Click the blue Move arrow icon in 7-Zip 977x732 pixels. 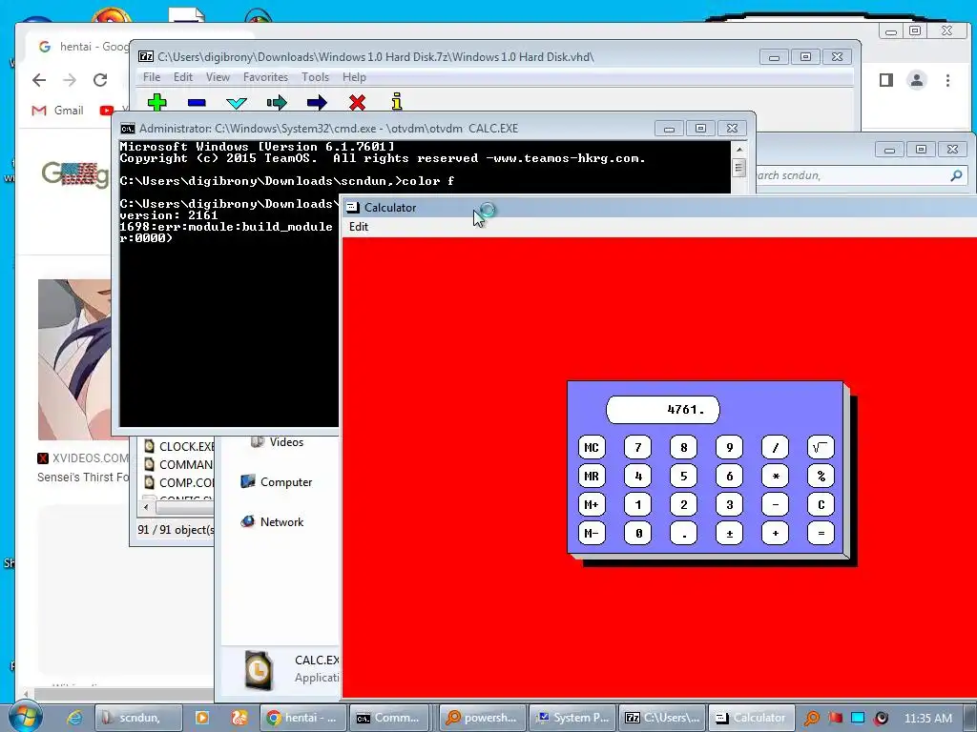(317, 103)
